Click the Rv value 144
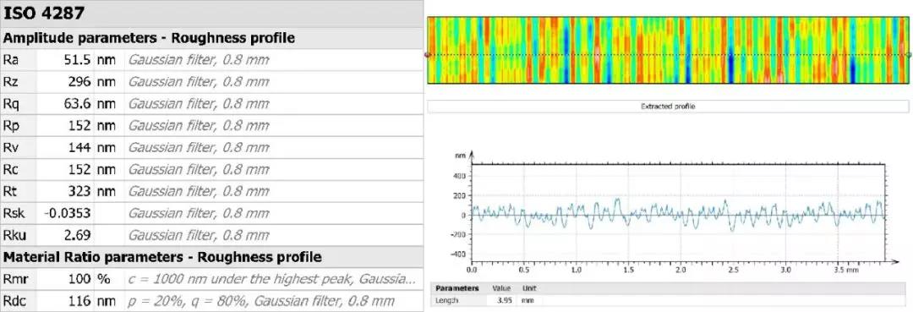 [x=79, y=147]
